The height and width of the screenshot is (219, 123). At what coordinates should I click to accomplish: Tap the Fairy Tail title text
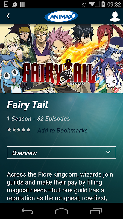point(28,105)
